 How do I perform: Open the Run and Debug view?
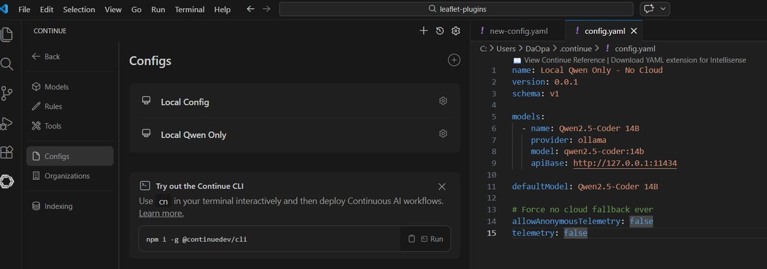coord(7,123)
